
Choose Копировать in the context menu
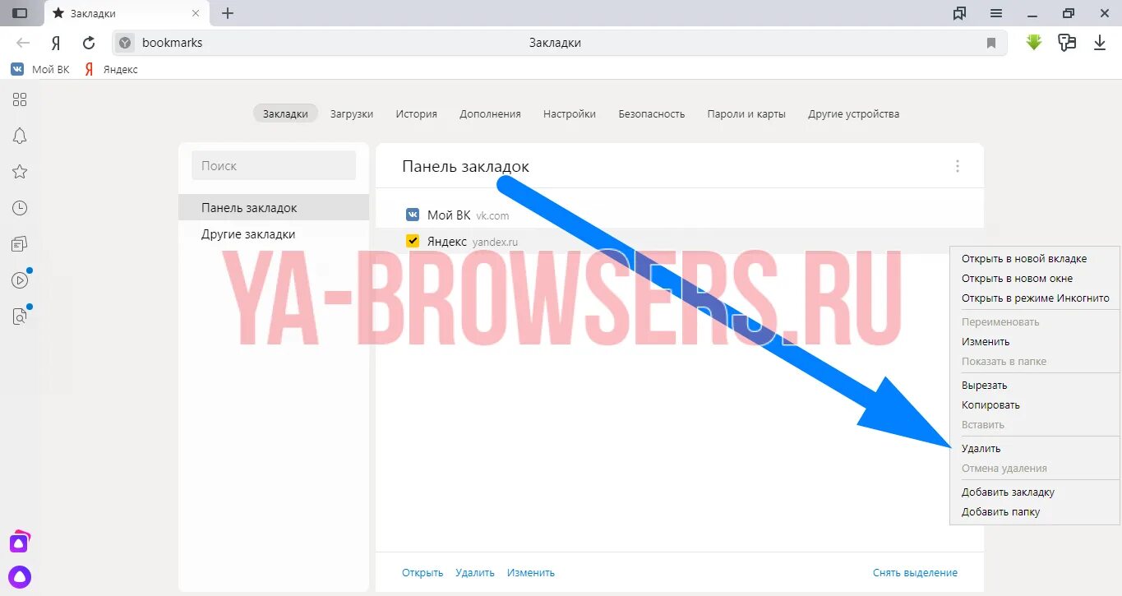pos(990,404)
